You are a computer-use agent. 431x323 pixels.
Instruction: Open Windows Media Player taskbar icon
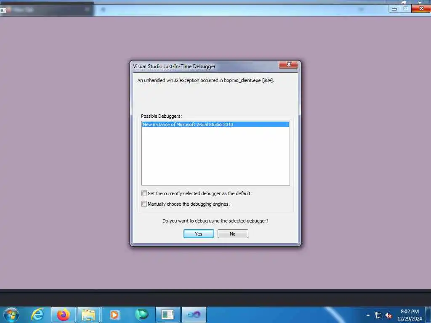(114, 315)
